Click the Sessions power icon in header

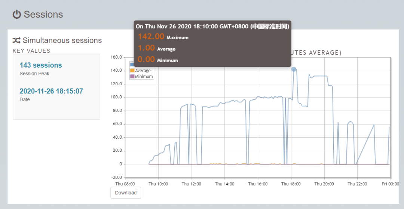tap(17, 15)
